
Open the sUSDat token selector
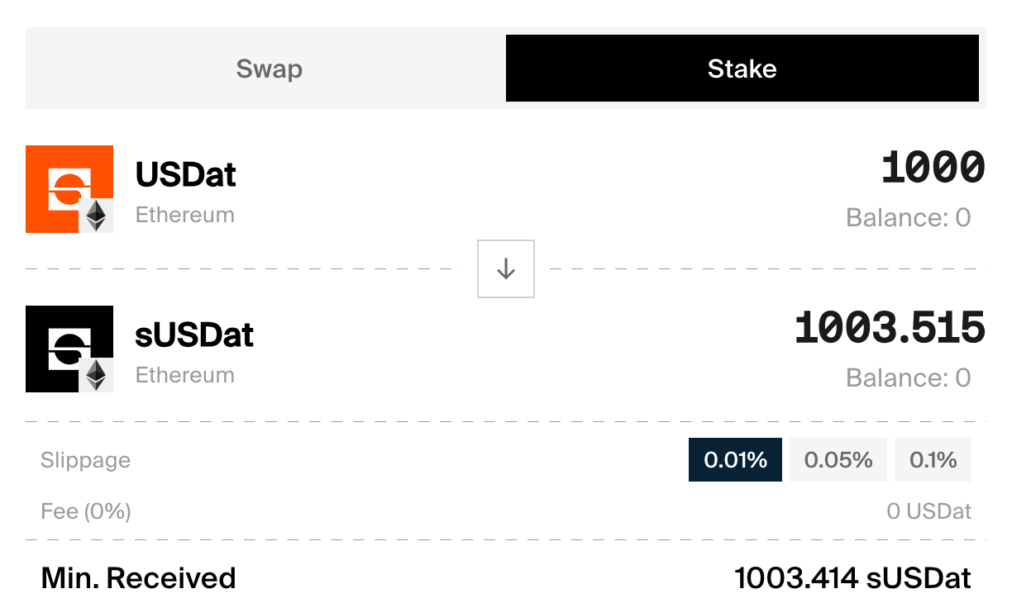click(x=194, y=335)
